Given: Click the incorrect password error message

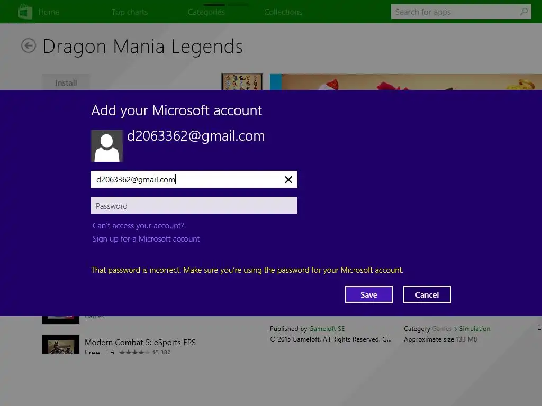Looking at the screenshot, I should [247, 270].
